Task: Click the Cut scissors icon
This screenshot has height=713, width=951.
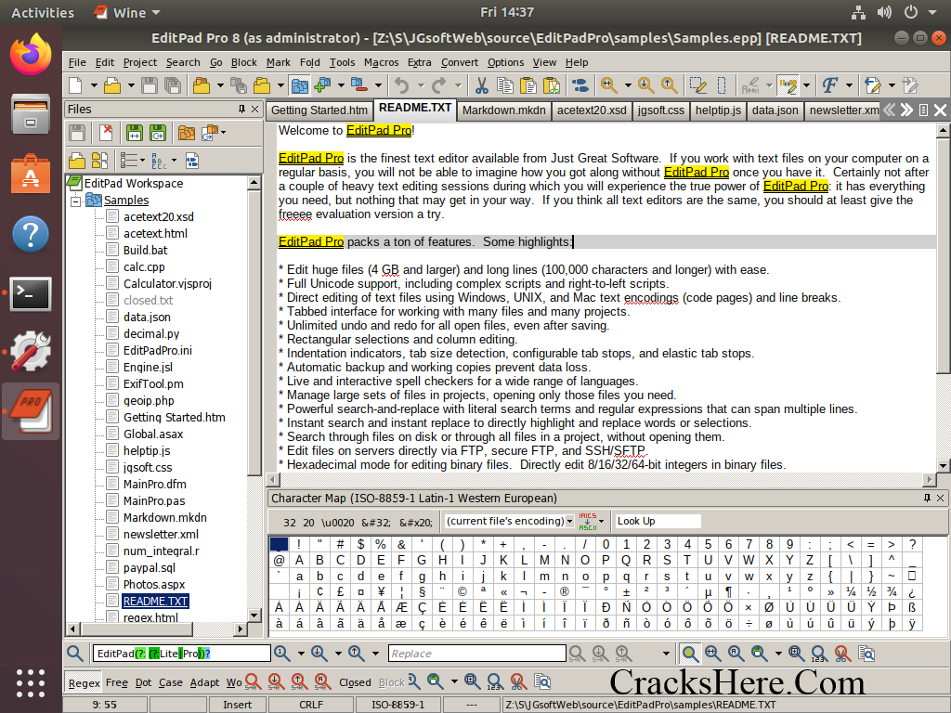Action: click(x=482, y=85)
